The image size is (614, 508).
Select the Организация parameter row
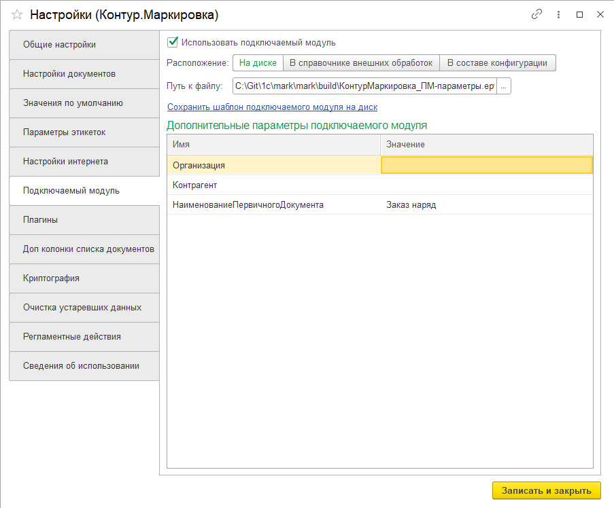pos(380,166)
